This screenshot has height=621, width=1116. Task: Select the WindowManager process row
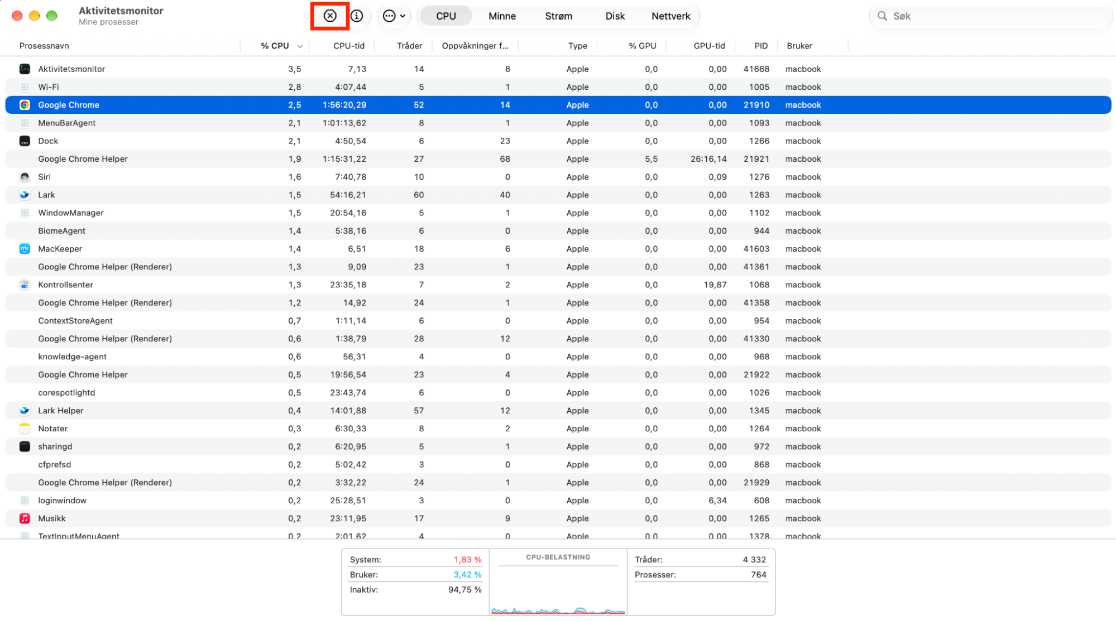[x=558, y=213]
